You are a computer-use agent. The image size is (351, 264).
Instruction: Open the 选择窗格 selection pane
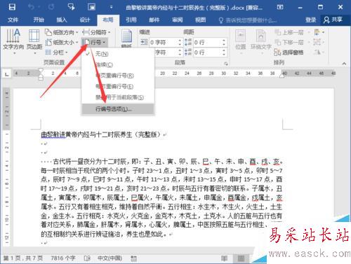(289, 53)
